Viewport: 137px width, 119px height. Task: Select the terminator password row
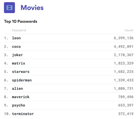(x=69, y=114)
